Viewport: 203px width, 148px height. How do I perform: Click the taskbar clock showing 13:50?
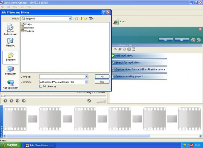[x=197, y=145]
